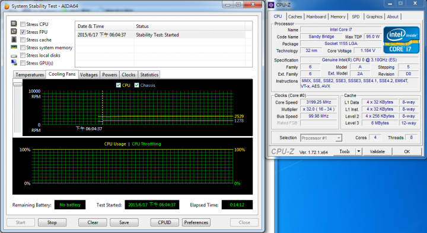427x233 pixels.
Task: Click the Core Speed value 3199.25 MHz
Action: pyautogui.click(x=318, y=102)
